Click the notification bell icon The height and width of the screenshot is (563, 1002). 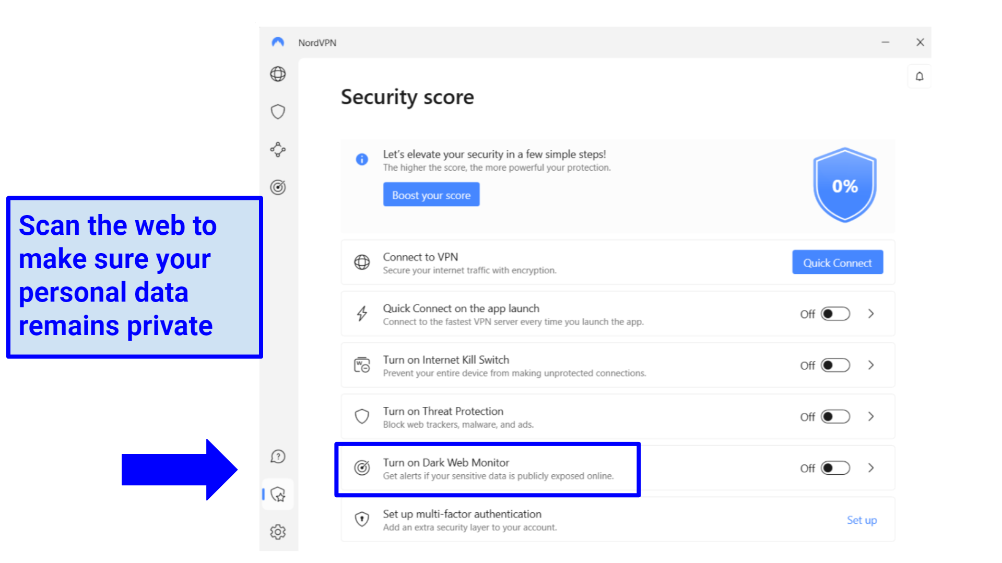click(919, 76)
